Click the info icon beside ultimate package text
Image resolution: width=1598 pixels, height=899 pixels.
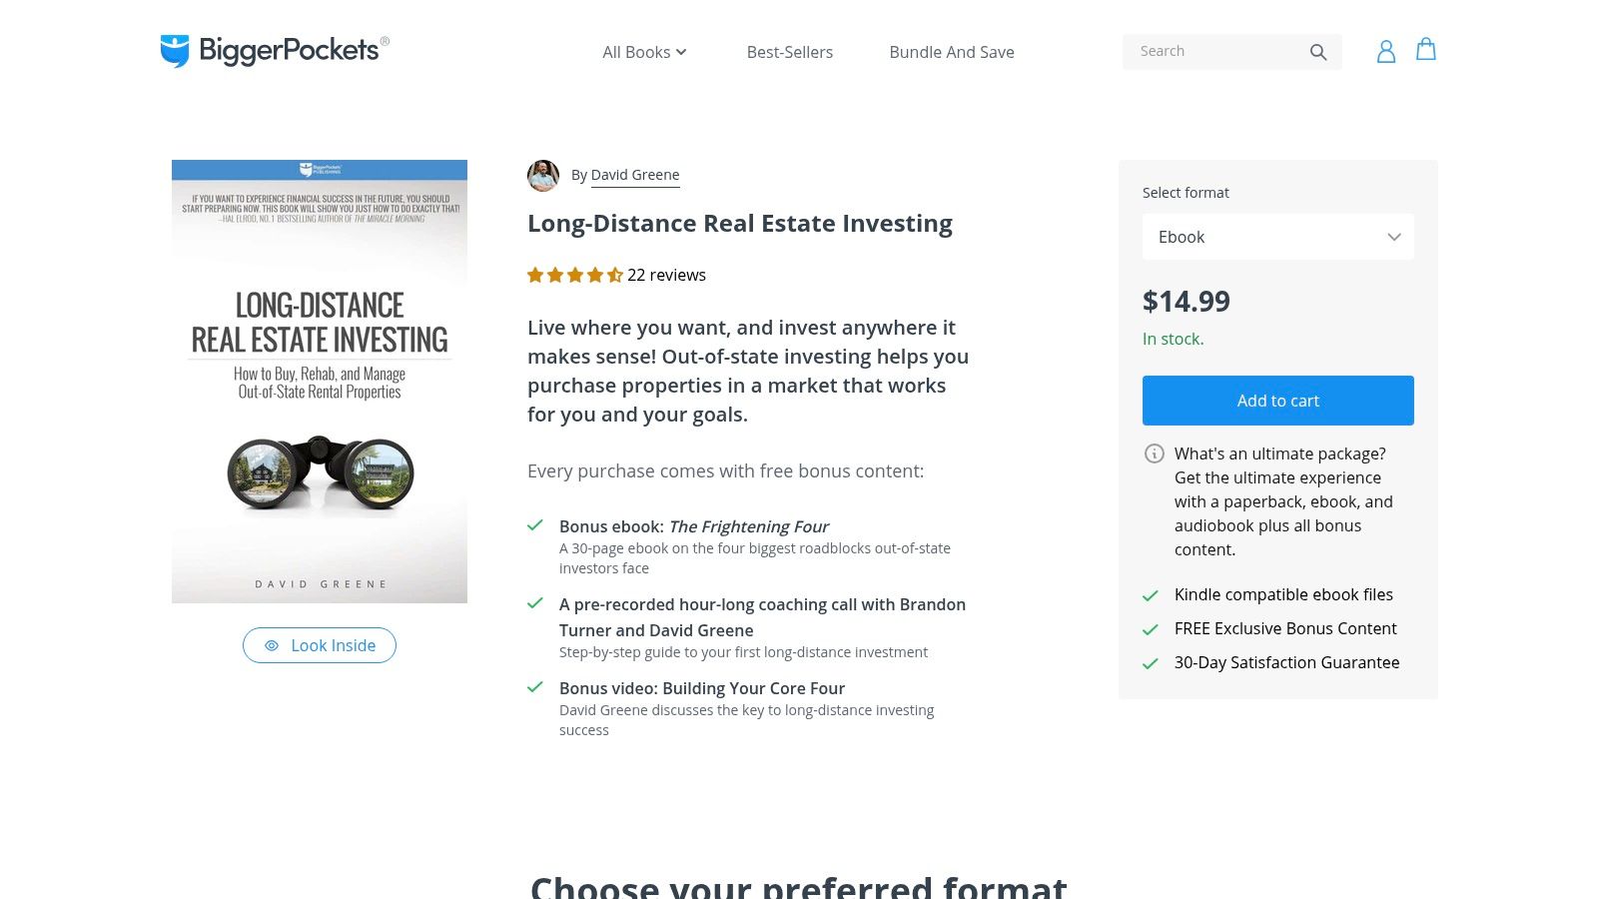[1155, 453]
